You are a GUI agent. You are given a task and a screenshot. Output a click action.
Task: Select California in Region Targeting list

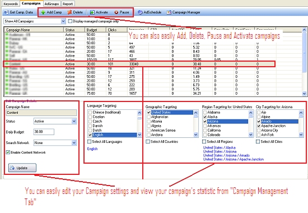[214, 130]
